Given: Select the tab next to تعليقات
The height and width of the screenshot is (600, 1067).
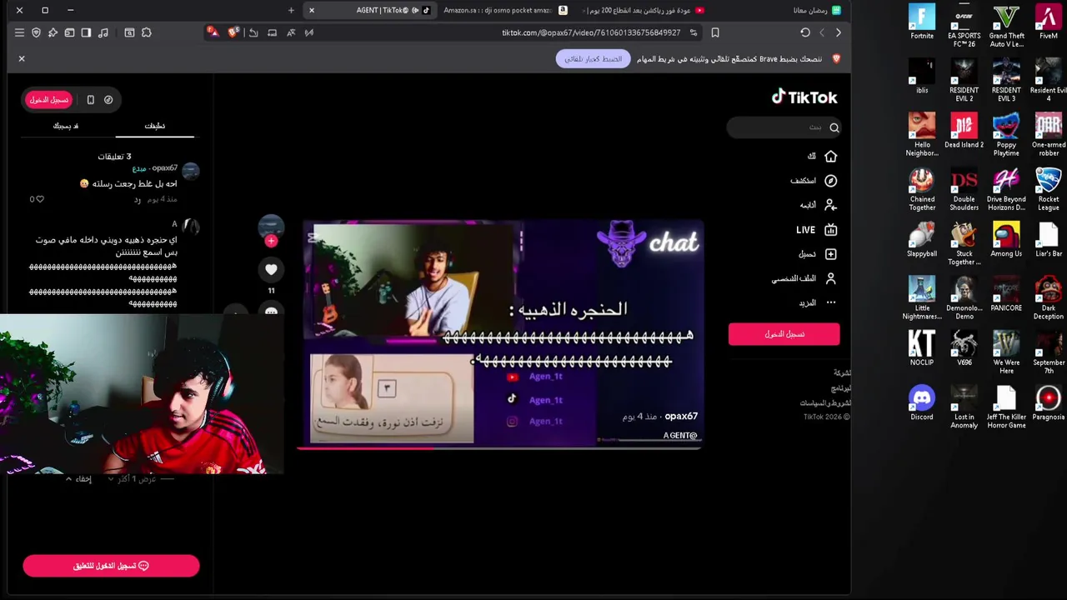Looking at the screenshot, I should pyautogui.click(x=65, y=126).
